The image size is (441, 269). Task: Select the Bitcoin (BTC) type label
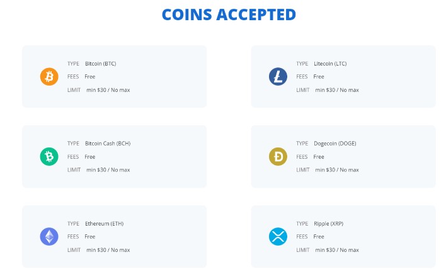coord(100,64)
